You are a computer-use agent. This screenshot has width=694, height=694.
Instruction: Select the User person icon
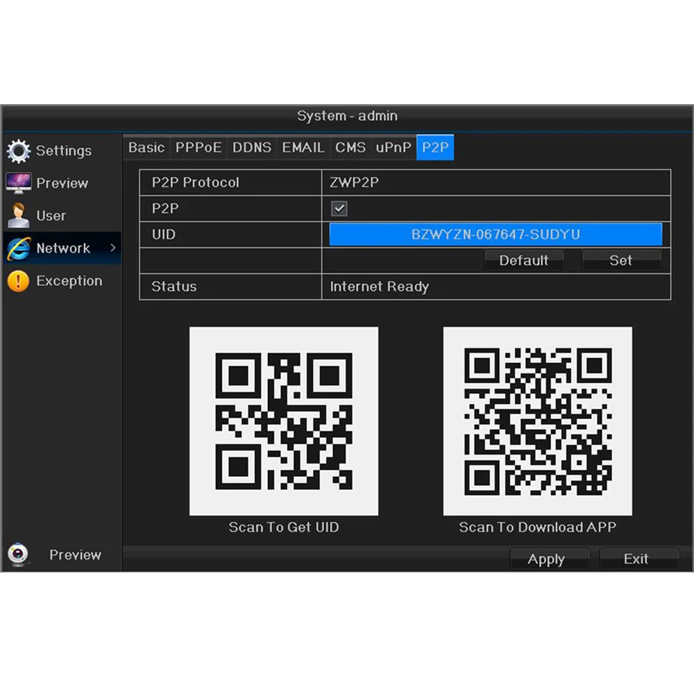click(19, 216)
